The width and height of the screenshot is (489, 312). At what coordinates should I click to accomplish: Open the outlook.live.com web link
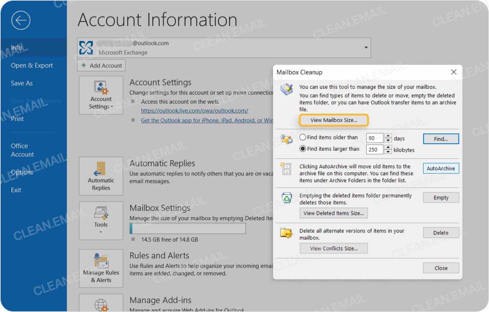195,110
